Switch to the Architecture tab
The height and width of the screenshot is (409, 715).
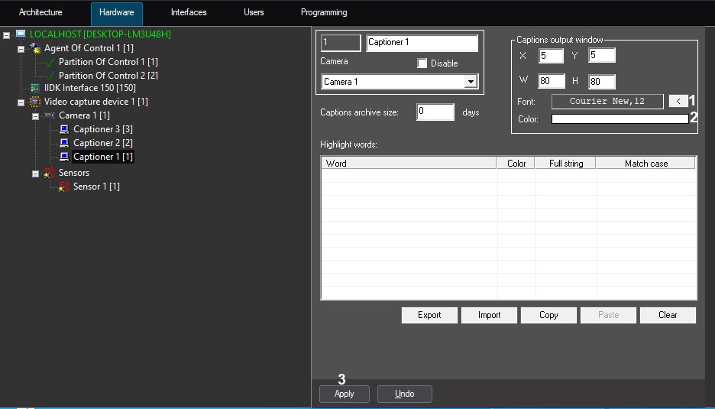[40, 13]
